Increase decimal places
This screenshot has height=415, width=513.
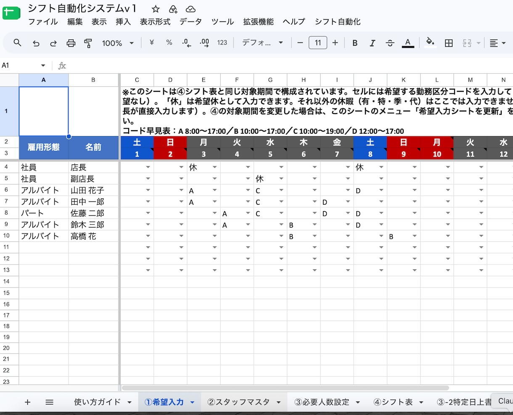tap(204, 42)
